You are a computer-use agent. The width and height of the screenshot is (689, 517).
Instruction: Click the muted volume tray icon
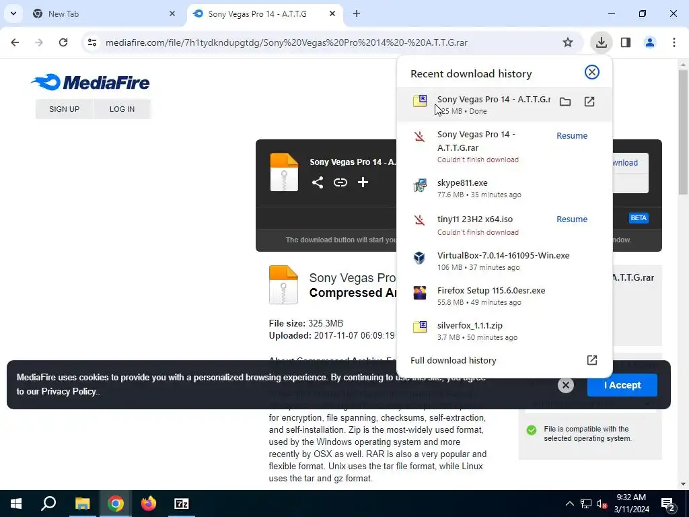coord(602,504)
